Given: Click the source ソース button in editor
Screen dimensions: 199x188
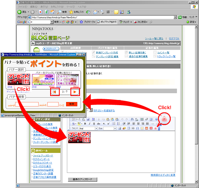Looking at the screenshot, I should pyautogui.click(x=76, y=119).
